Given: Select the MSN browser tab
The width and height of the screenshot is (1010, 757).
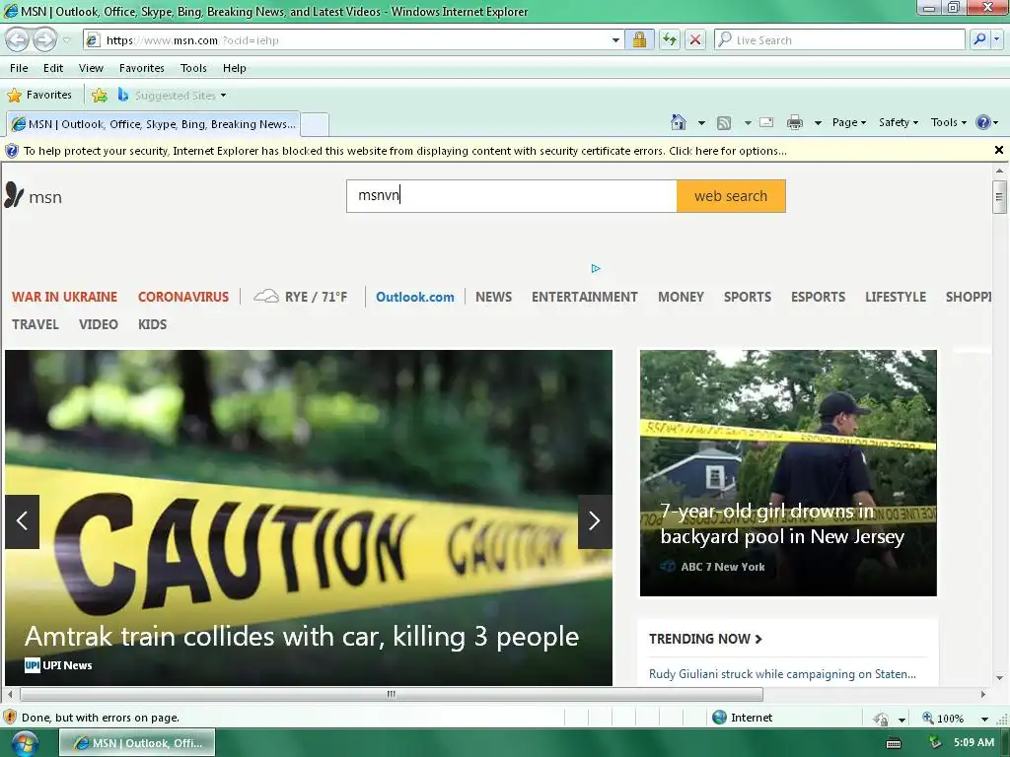Looking at the screenshot, I should pos(153,123).
